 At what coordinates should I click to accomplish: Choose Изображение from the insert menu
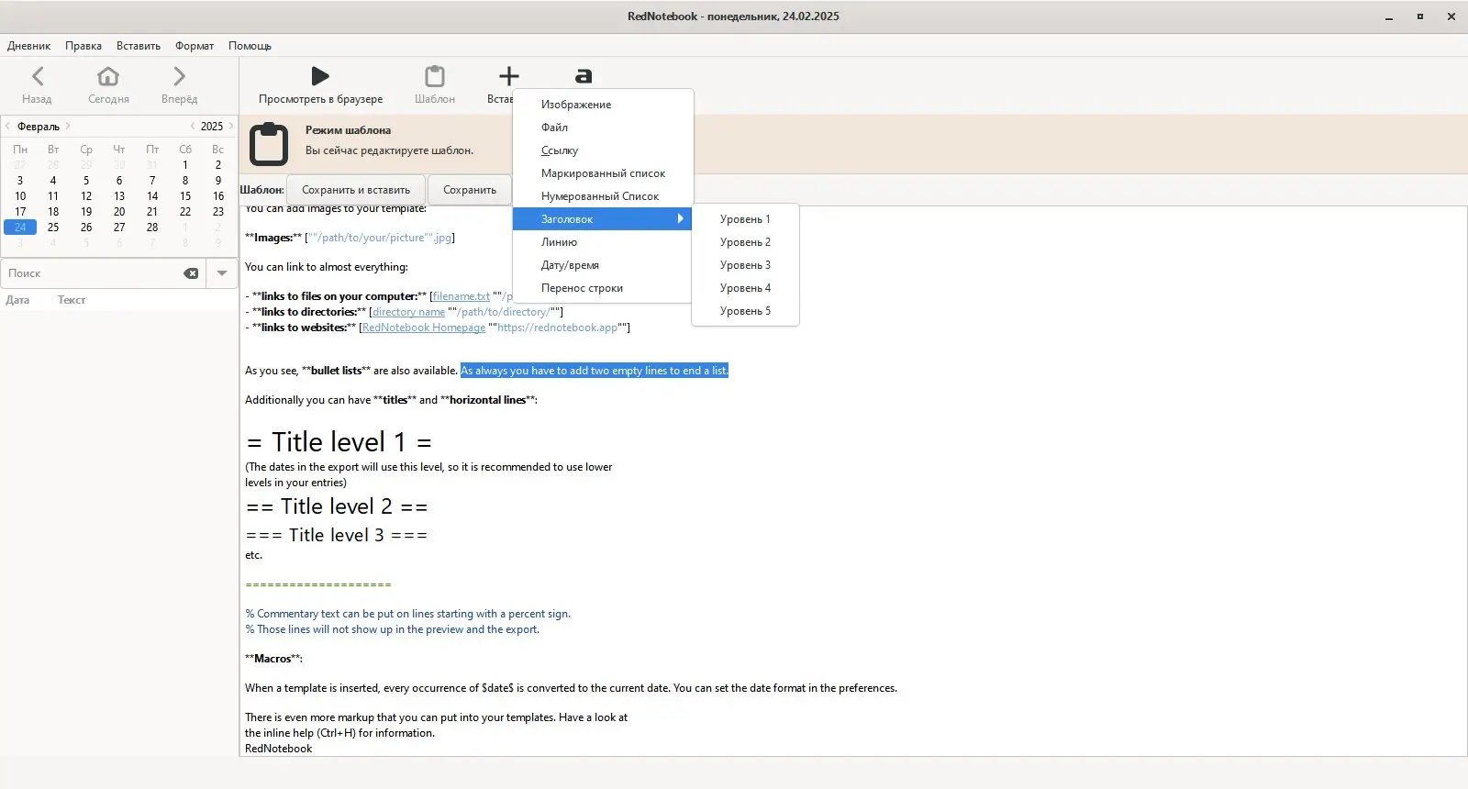point(602,105)
